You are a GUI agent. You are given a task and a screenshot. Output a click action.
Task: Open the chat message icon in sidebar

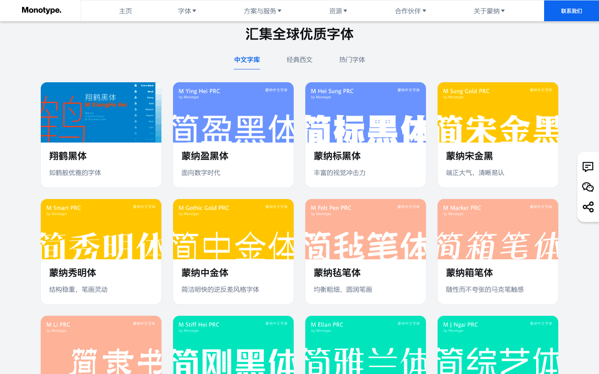click(x=588, y=167)
